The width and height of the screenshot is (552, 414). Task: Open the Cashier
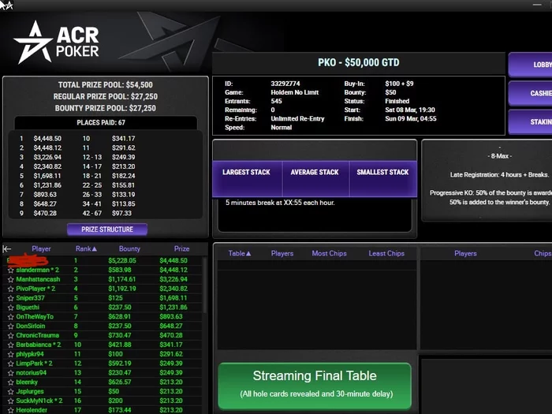[x=531, y=93]
